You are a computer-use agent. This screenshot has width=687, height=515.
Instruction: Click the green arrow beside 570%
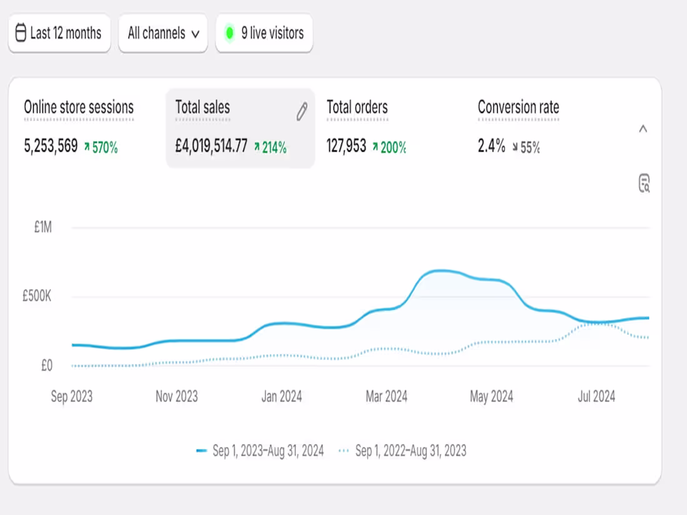(x=87, y=147)
